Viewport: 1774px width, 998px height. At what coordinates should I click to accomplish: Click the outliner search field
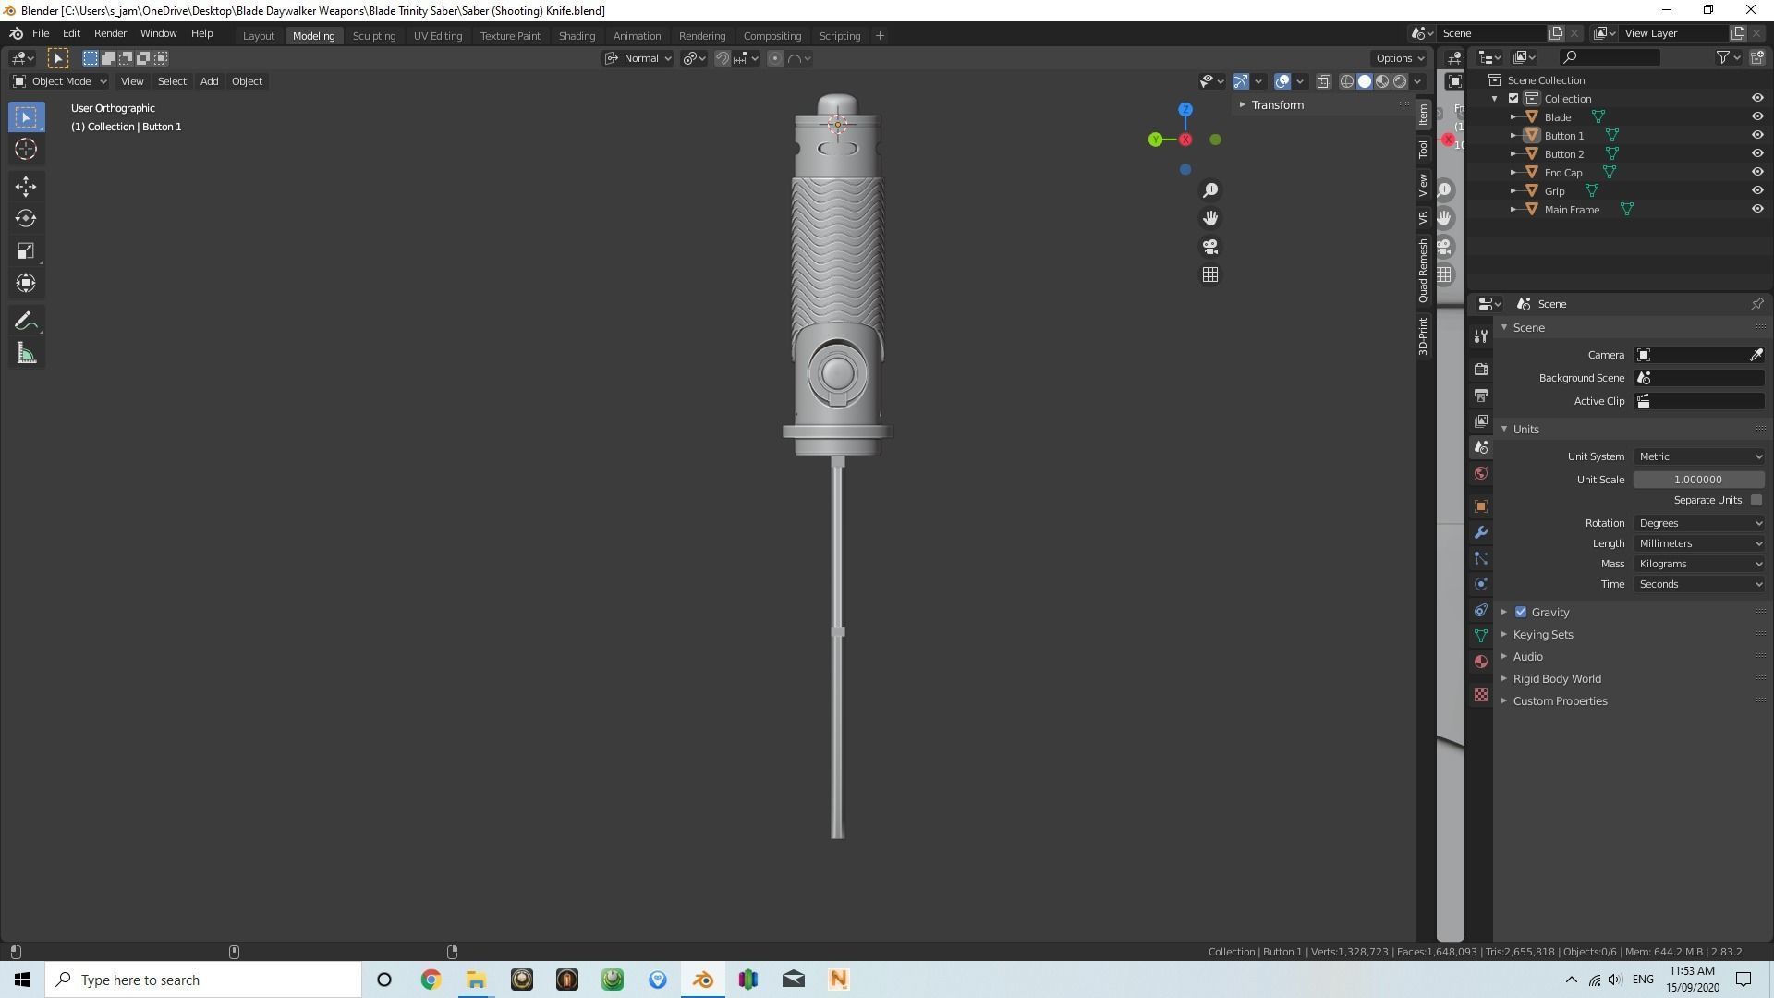1609,57
